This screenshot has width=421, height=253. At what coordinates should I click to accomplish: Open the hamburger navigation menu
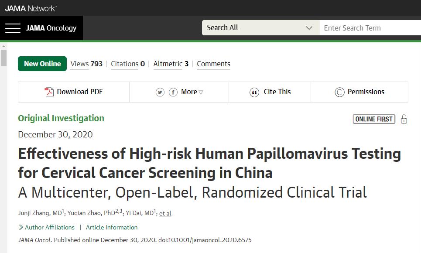pyautogui.click(x=13, y=28)
